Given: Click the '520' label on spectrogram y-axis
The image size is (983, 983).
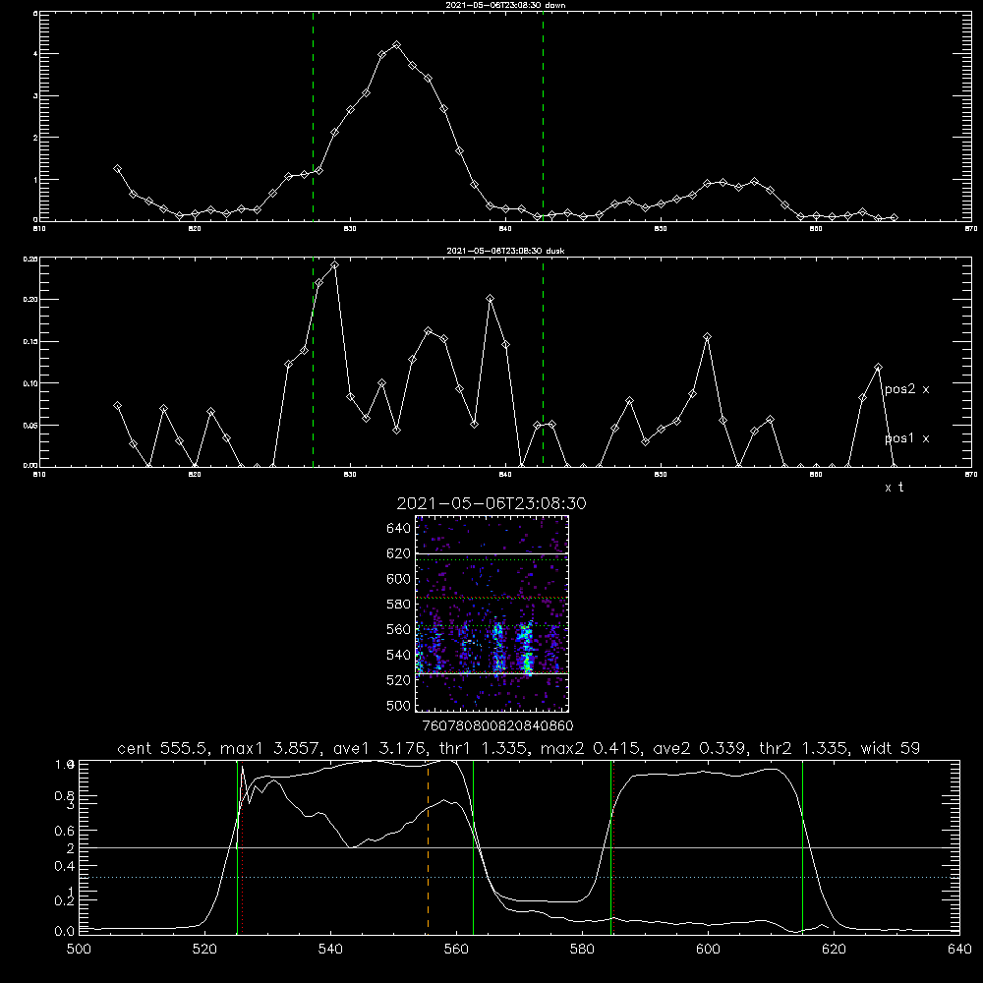Looking at the screenshot, I should pos(399,680).
